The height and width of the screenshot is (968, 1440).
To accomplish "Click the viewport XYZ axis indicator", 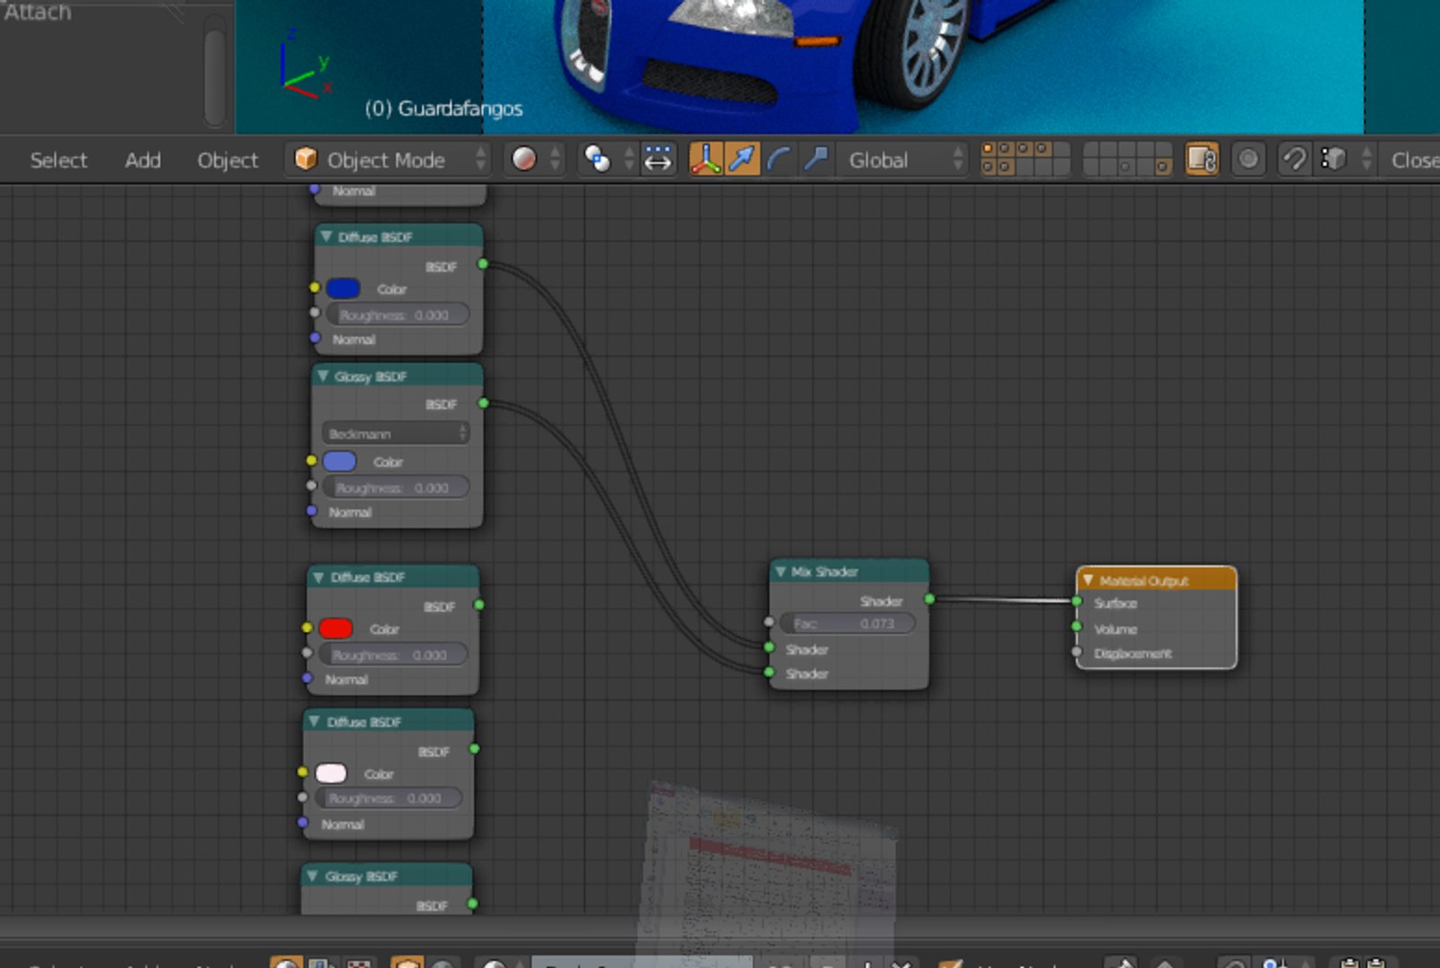I will click(306, 65).
